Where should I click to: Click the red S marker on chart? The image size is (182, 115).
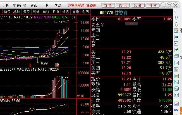(30, 65)
